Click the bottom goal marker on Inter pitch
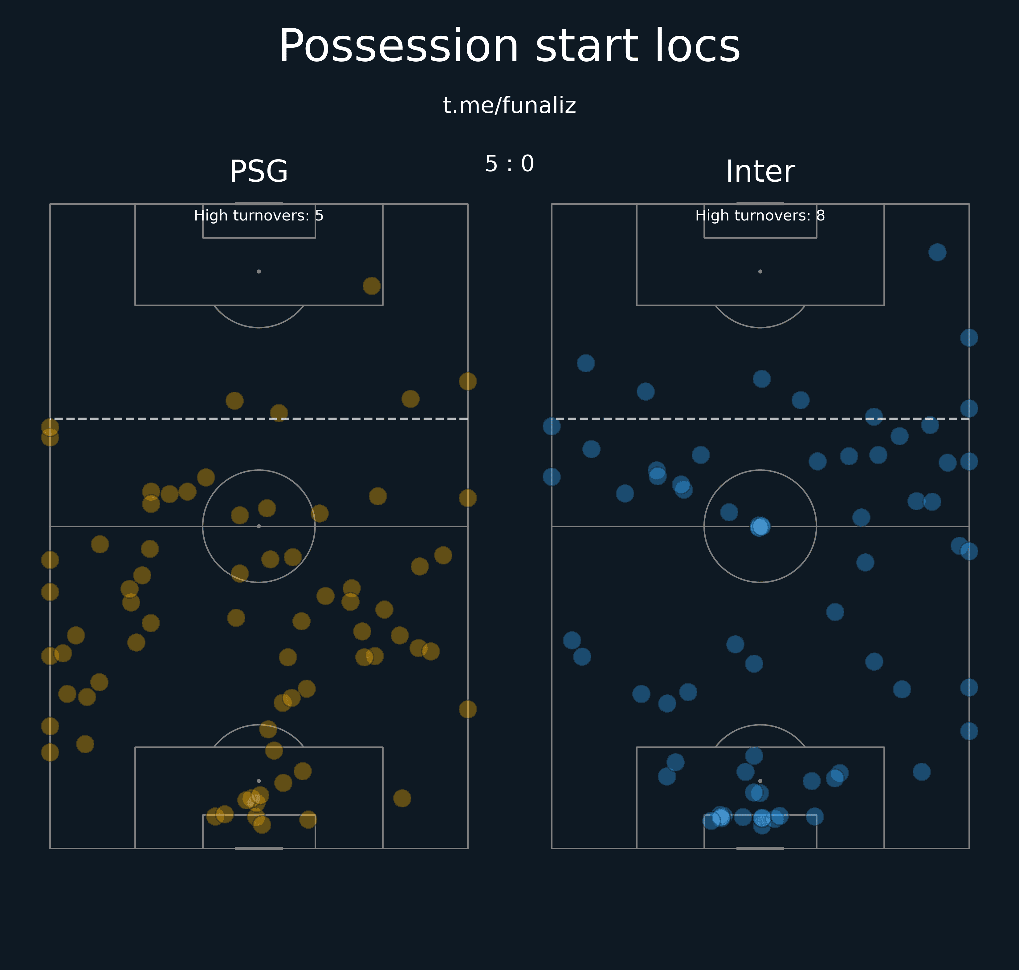Image resolution: width=1019 pixels, height=970 pixels. [x=760, y=848]
